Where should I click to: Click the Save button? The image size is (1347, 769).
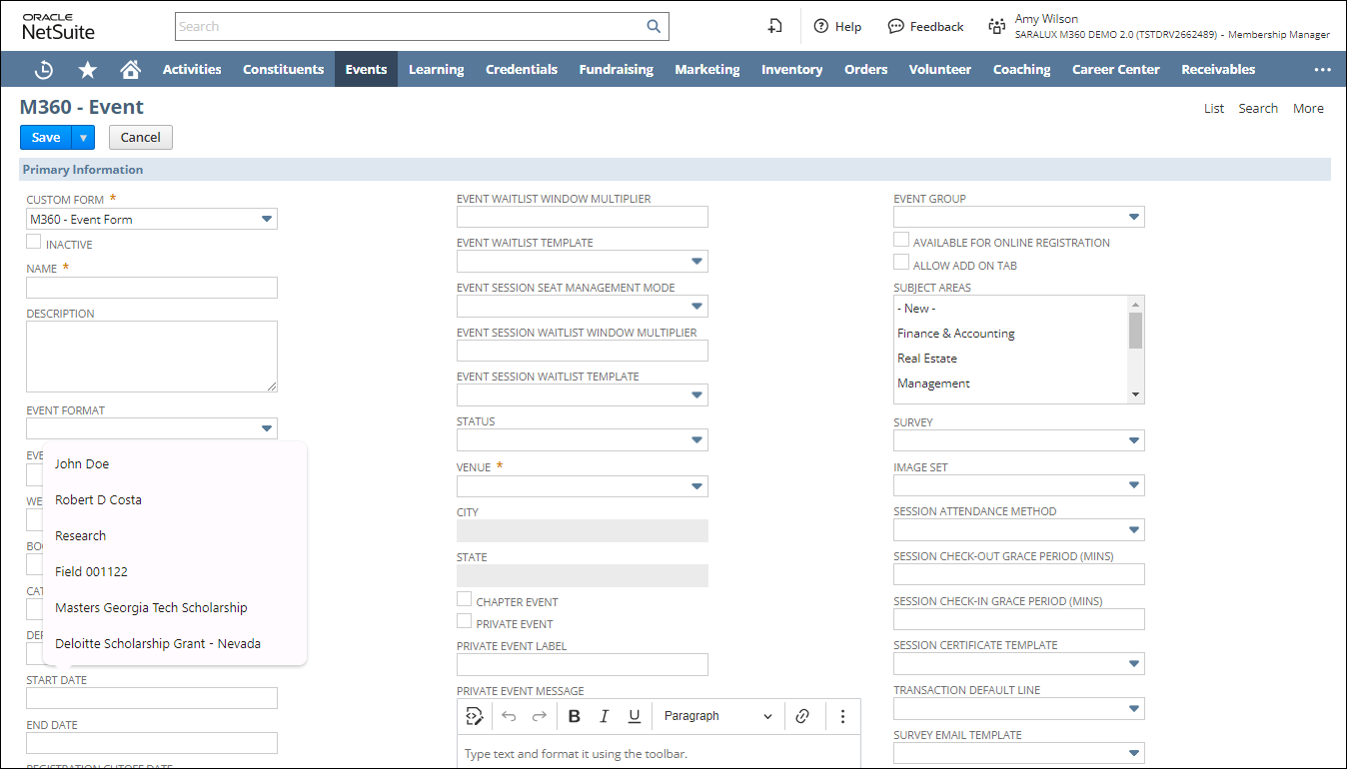point(46,138)
